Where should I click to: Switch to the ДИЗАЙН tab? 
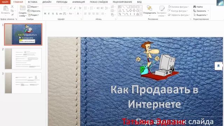(47, 2)
